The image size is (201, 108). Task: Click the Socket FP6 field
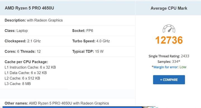[x=83, y=31]
